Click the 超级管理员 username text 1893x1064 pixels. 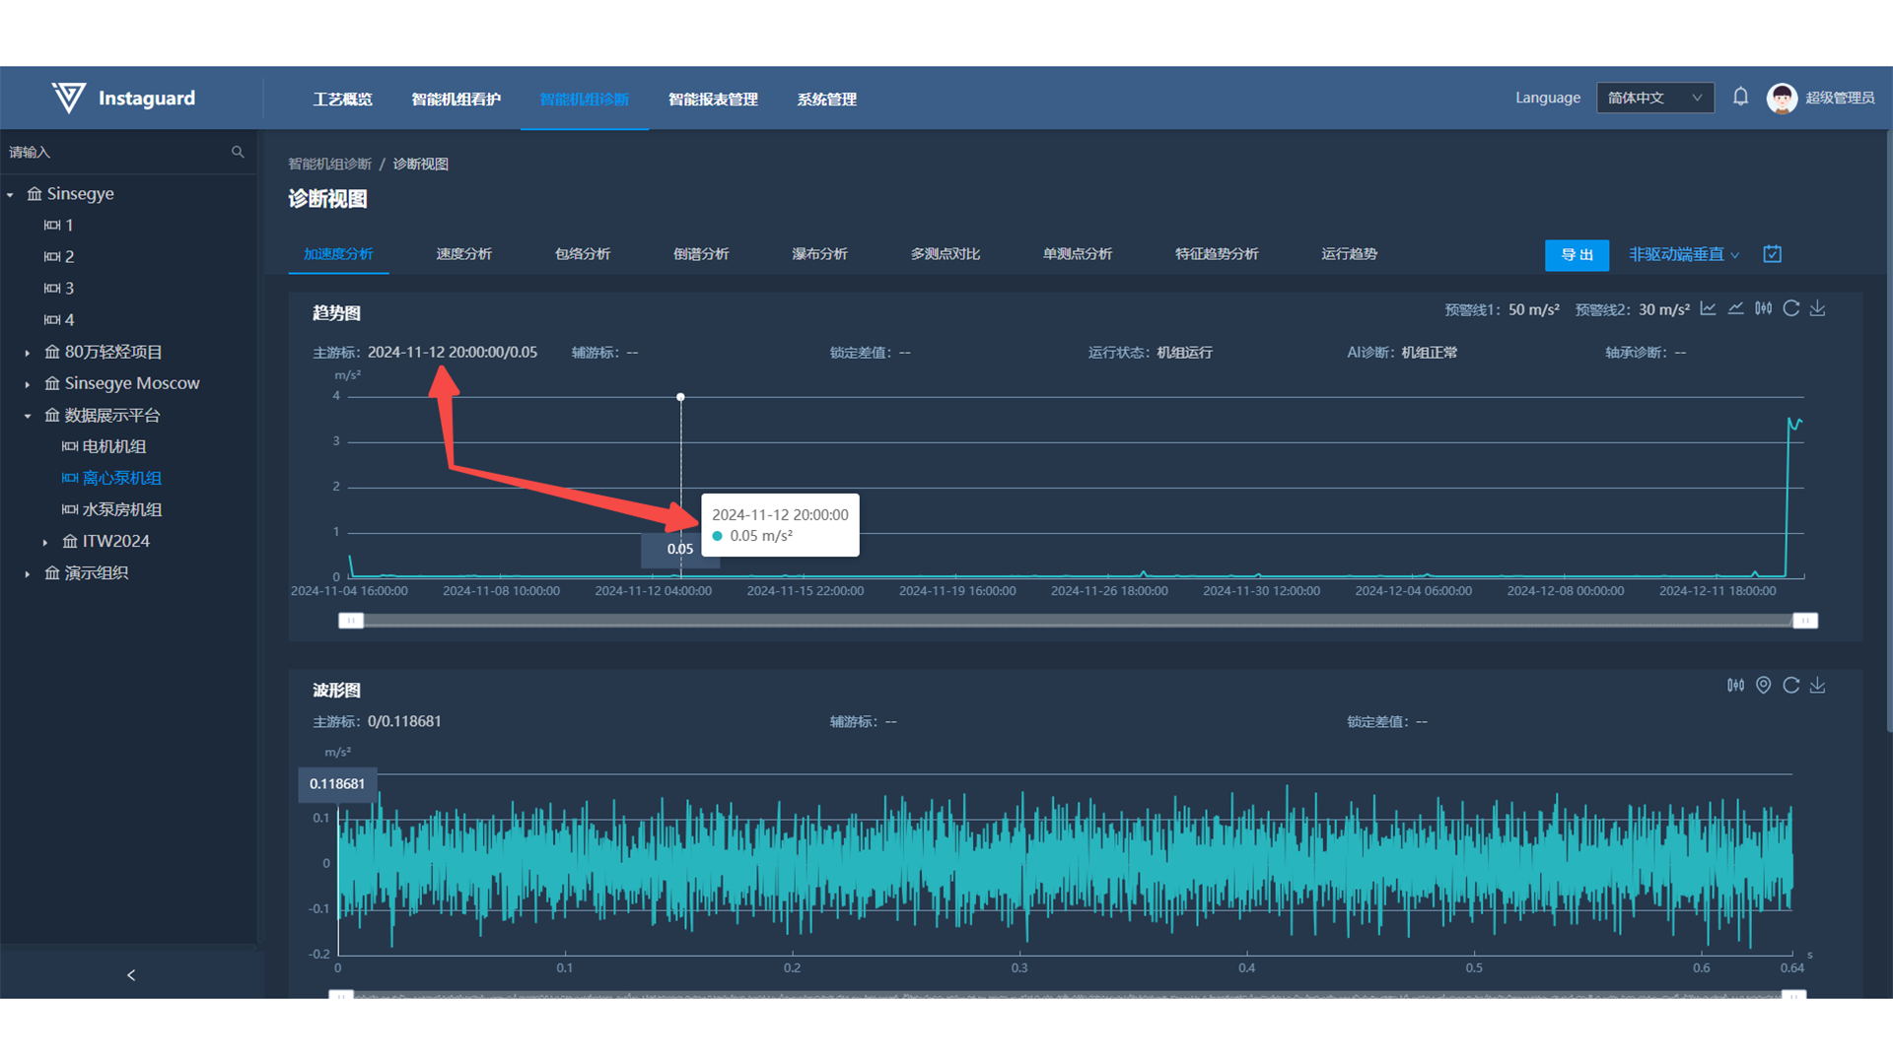pos(1840,98)
